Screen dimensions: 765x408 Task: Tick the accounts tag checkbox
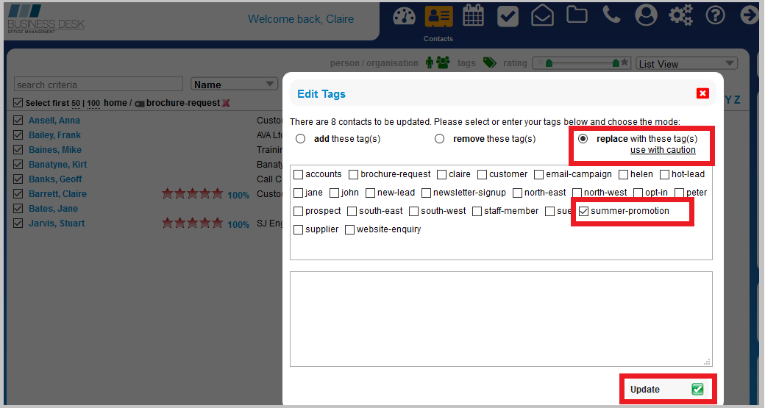(299, 174)
